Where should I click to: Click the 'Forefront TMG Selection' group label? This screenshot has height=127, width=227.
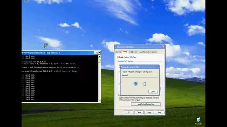click(x=126, y=61)
